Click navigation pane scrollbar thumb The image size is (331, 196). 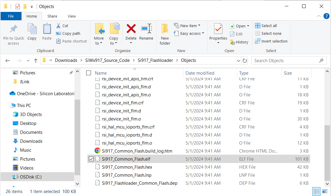point(78,137)
